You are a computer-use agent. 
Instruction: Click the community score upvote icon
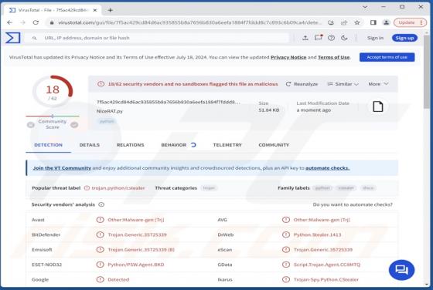coord(74,125)
